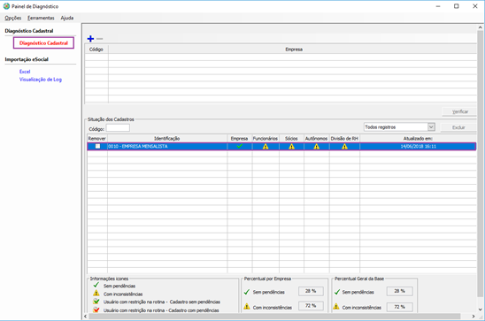Click the warning icon in Percentual por Empresa

point(247,307)
